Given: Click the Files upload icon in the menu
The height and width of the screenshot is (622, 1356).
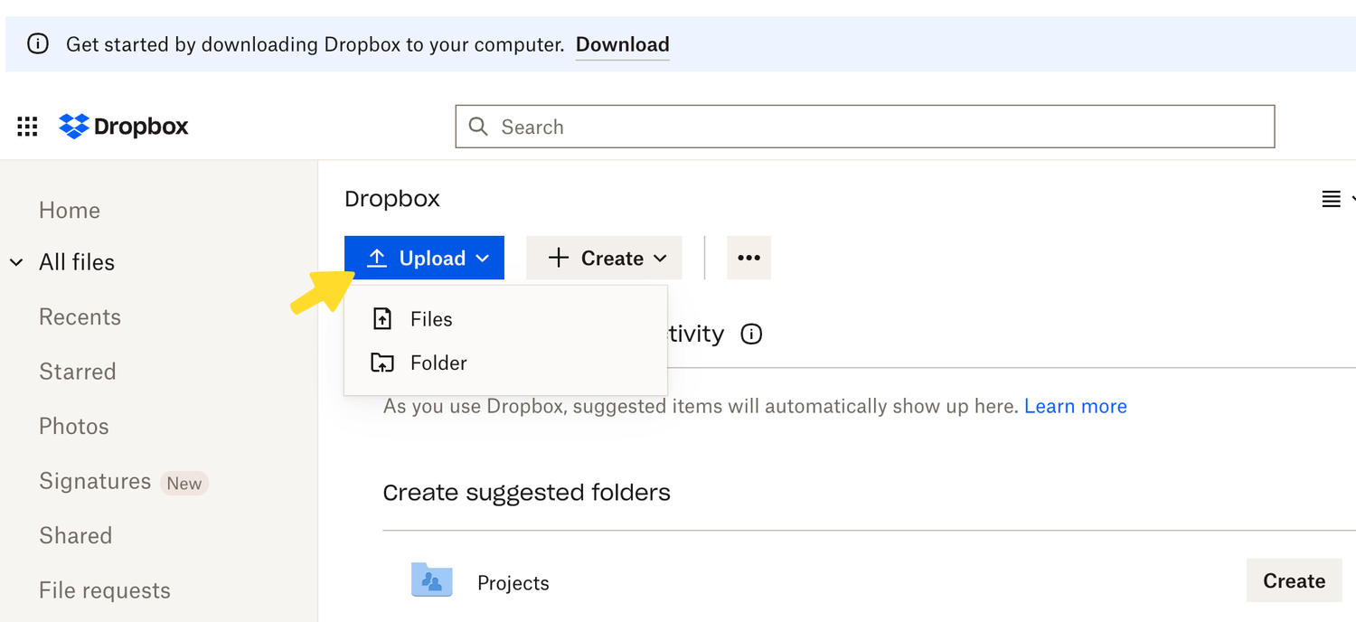Looking at the screenshot, I should tap(382, 319).
